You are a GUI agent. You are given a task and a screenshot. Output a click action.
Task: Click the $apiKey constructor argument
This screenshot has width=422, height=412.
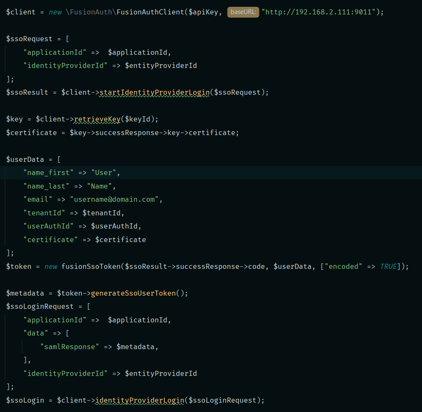(x=203, y=12)
